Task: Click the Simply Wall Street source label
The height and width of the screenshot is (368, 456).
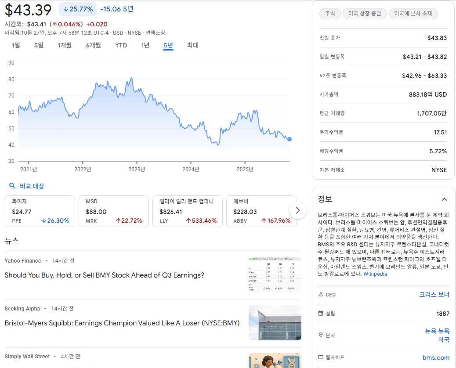Action: coord(27,357)
